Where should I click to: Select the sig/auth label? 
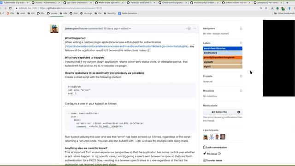click(x=223, y=62)
